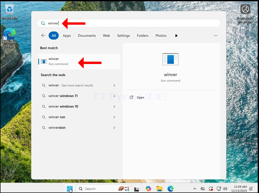259x193 pixels.
Task: Click the large winver icon in preview pane
Action: click(x=171, y=59)
